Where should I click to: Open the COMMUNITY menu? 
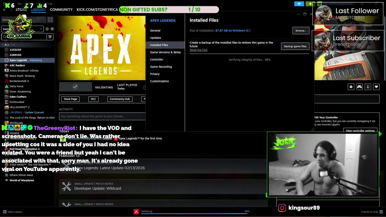[x=61, y=10]
